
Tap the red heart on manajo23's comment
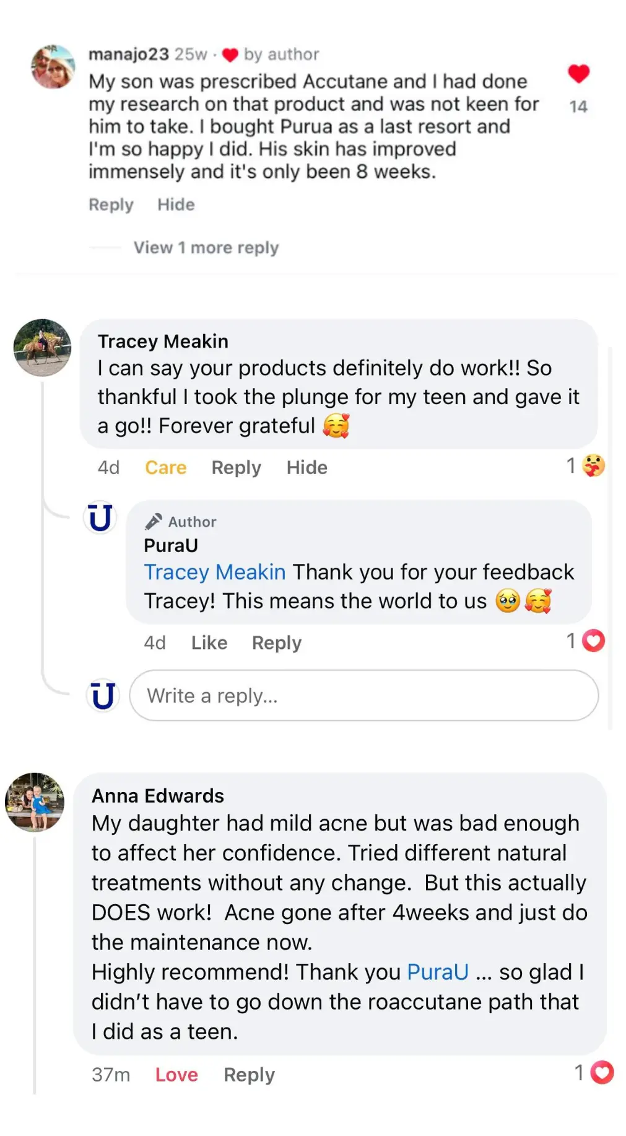point(578,74)
